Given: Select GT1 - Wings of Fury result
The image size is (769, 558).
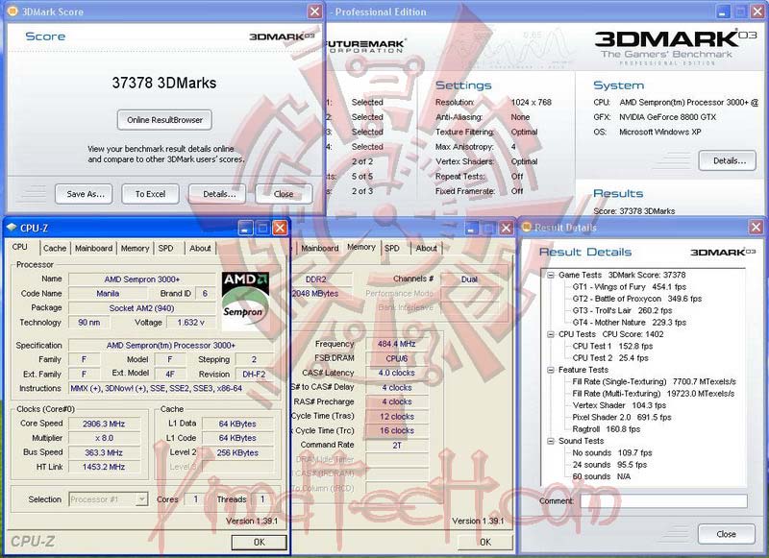Looking at the screenshot, I should 630,286.
